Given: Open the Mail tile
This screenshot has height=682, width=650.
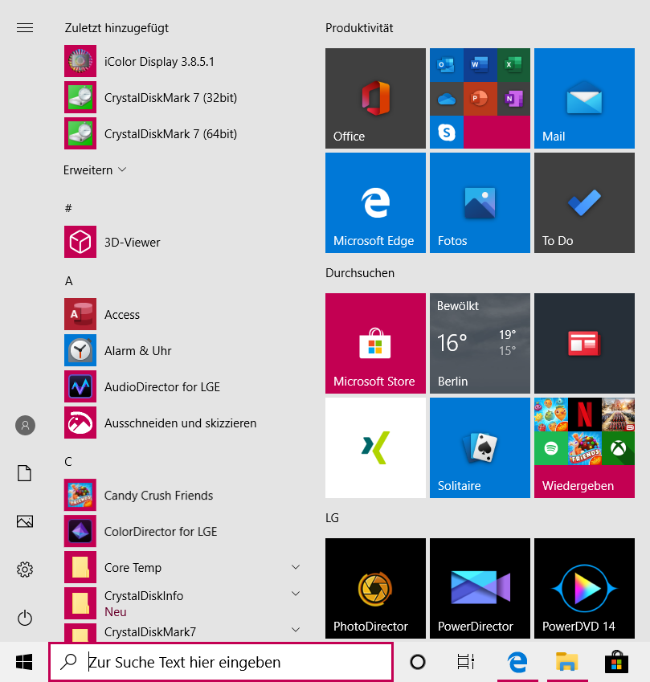Looking at the screenshot, I should [x=584, y=98].
